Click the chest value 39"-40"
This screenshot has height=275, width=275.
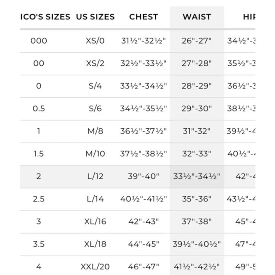[143, 176]
